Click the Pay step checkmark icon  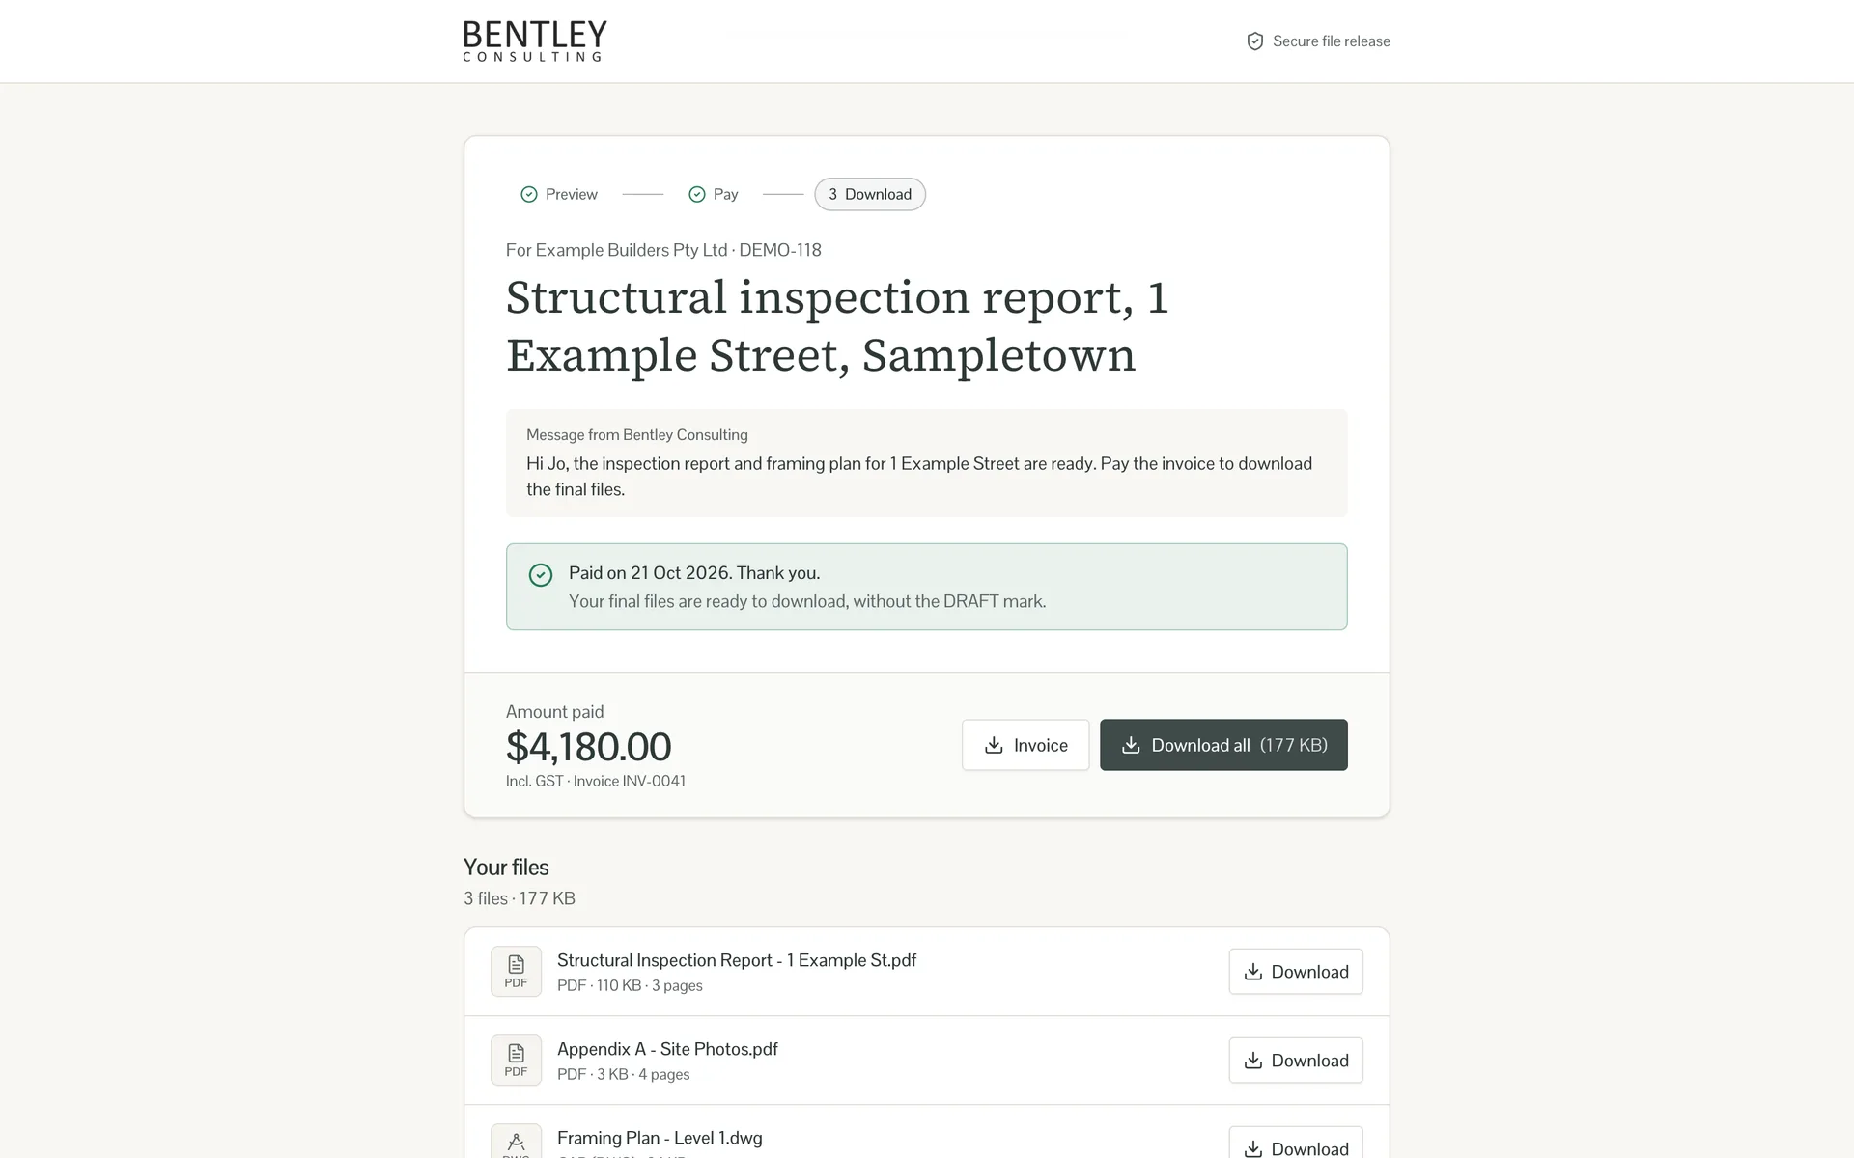pos(697,194)
